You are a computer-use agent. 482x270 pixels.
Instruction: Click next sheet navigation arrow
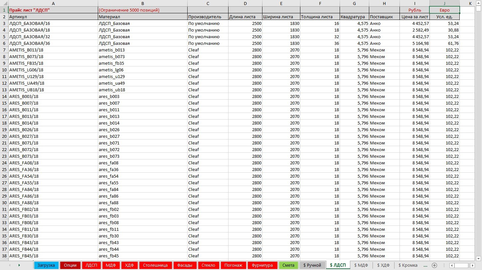[19, 265]
